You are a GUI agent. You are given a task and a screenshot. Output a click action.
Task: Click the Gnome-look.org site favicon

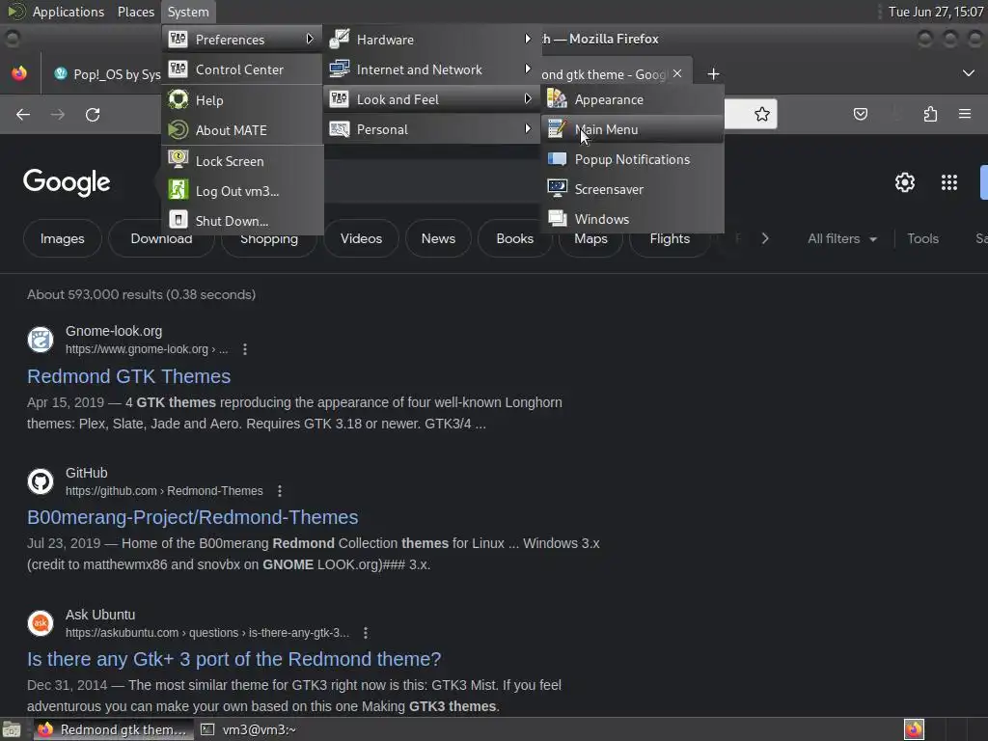coord(41,340)
